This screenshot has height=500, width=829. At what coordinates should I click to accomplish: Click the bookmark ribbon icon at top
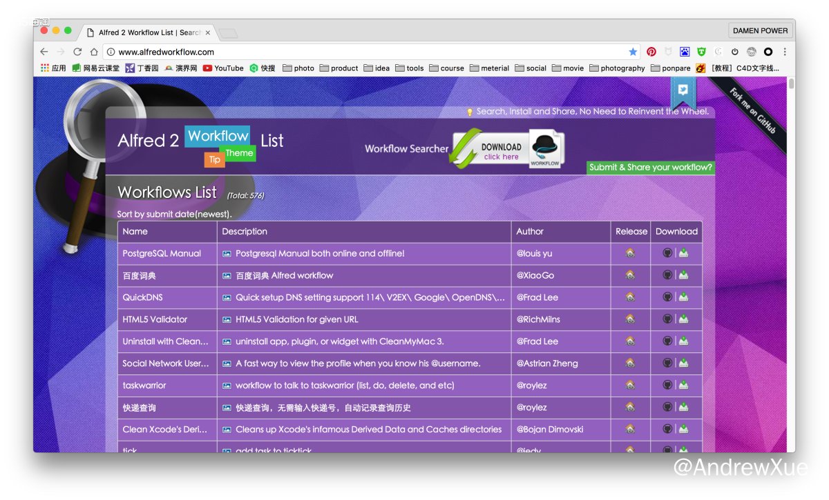click(x=683, y=92)
